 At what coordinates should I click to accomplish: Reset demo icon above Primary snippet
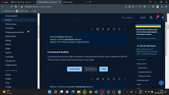tap(119, 29)
